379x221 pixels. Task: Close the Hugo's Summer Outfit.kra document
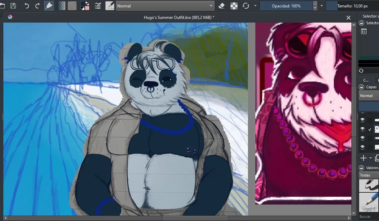(x=348, y=18)
